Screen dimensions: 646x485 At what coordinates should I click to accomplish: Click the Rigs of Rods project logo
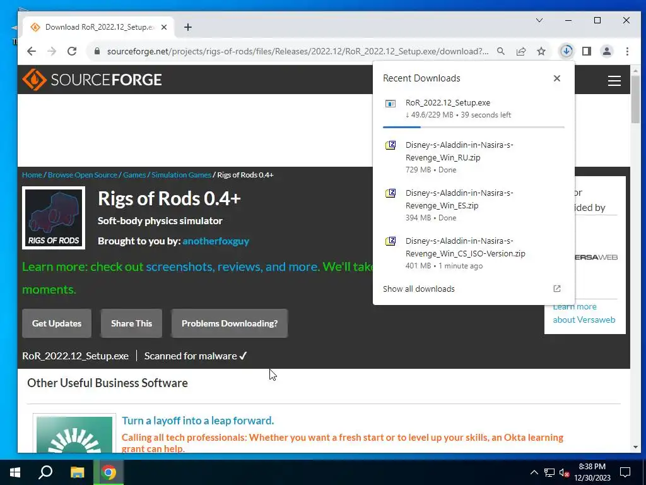(54, 218)
